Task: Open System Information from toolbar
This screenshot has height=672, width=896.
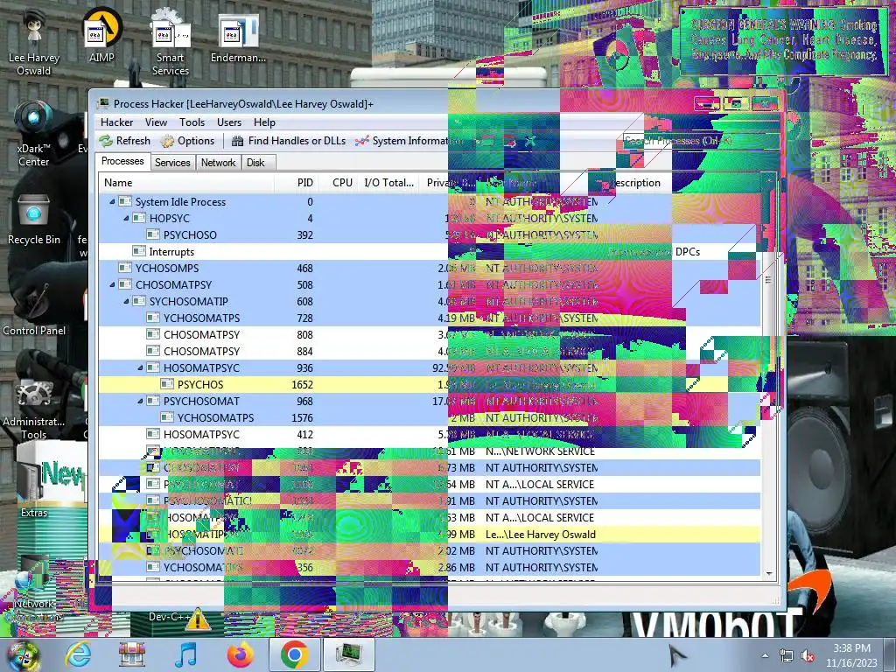Action: coord(409,141)
